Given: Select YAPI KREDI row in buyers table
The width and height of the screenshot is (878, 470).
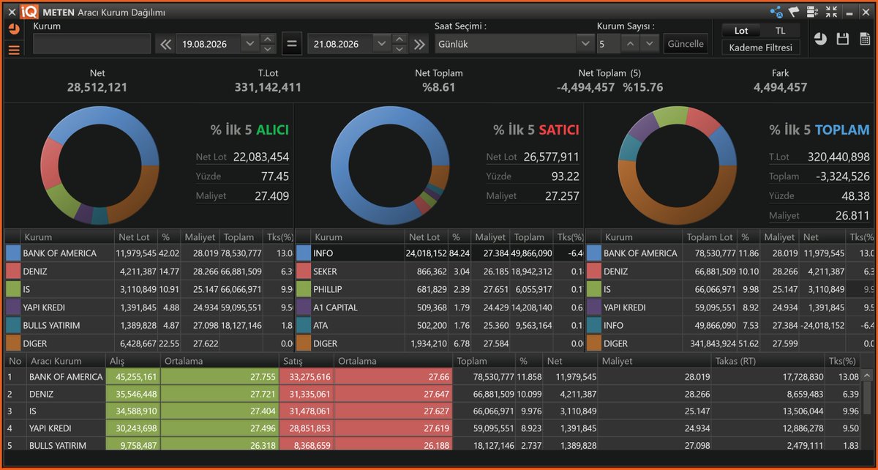Looking at the screenshot, I should pyautogui.click(x=149, y=307).
